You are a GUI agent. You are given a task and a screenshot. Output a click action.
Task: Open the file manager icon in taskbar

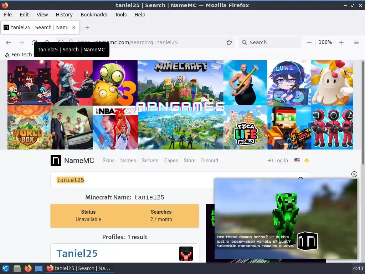coord(17,268)
